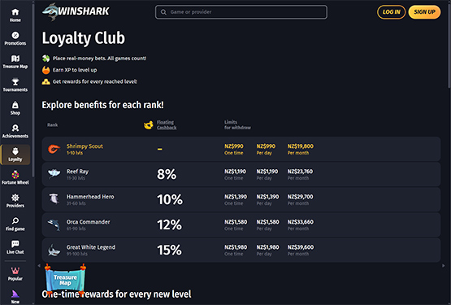The image size is (451, 305).
Task: Click the Reef Ray stingray icon
Action: point(54,174)
